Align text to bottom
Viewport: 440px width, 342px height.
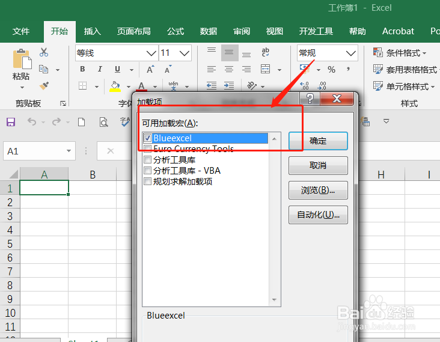click(246, 53)
